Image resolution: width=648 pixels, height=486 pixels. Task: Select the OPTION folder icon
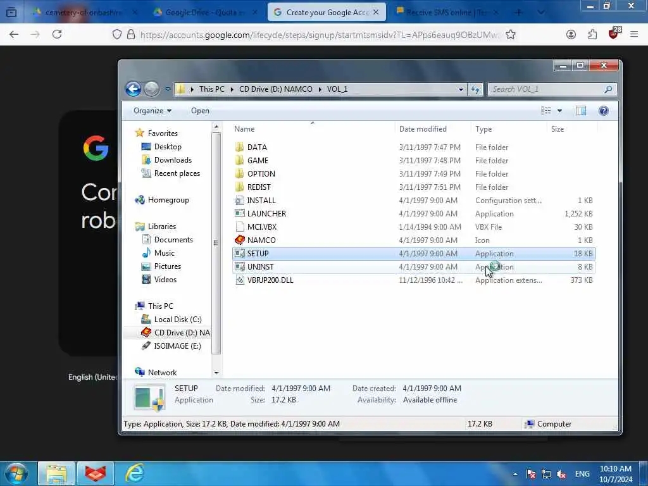pyautogui.click(x=240, y=173)
